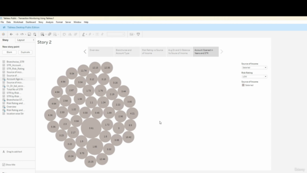Expand the clear sheet dropdown arrow

tap(59, 34)
